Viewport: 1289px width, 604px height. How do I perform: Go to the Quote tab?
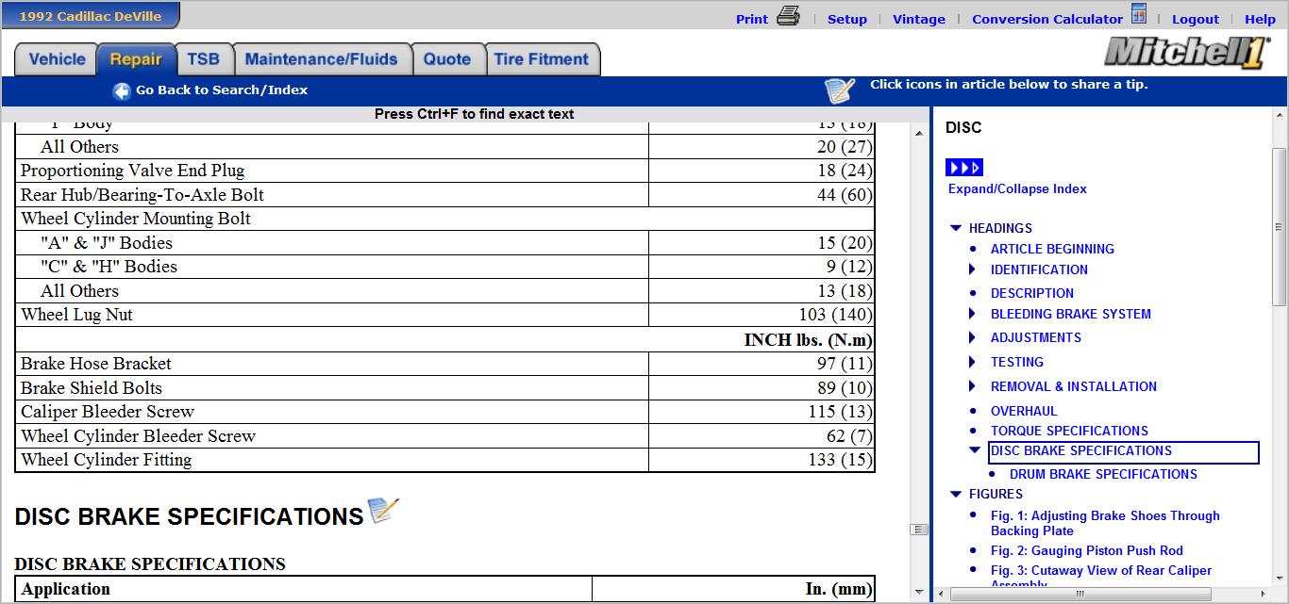click(x=447, y=59)
